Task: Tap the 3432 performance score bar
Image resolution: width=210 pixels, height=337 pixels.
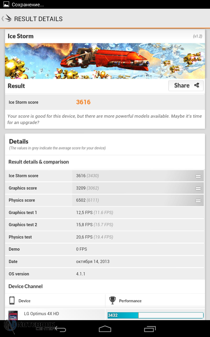Action: pos(155,315)
